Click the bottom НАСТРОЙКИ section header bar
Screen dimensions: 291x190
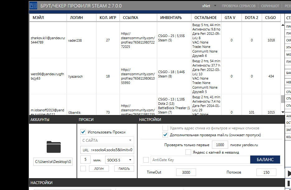coord(157,183)
